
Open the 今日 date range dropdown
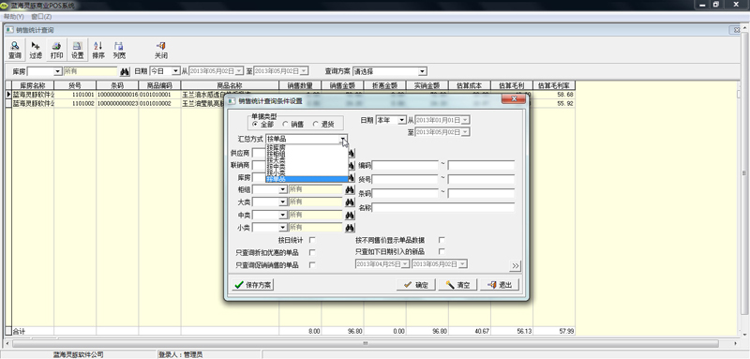pos(176,71)
